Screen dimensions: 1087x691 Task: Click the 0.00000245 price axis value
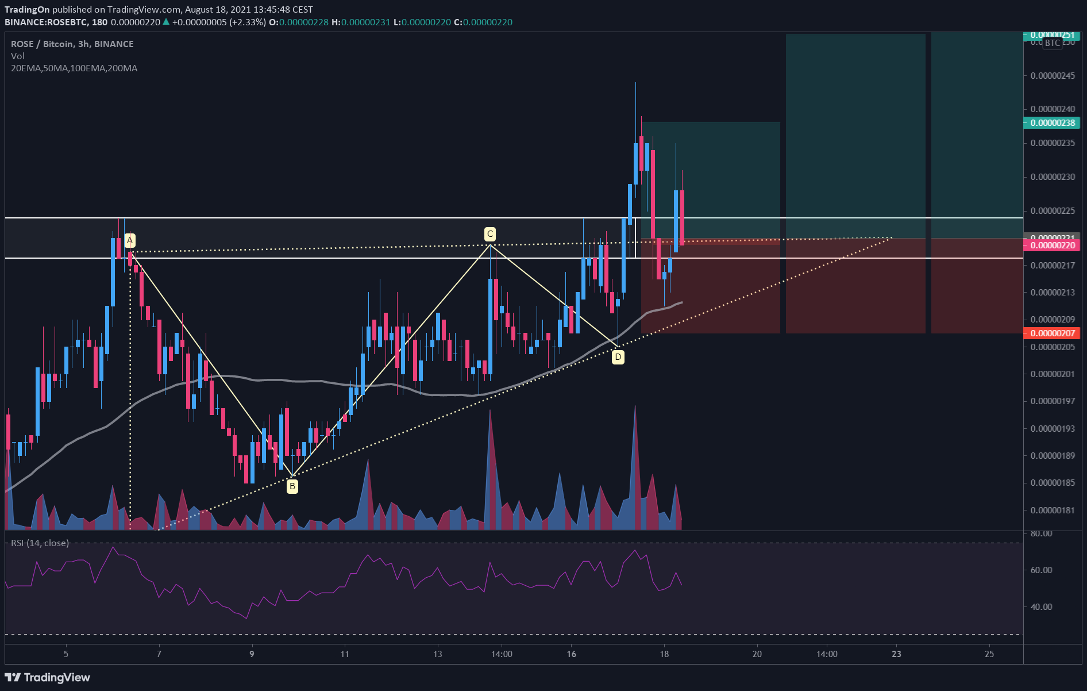pyautogui.click(x=1053, y=76)
